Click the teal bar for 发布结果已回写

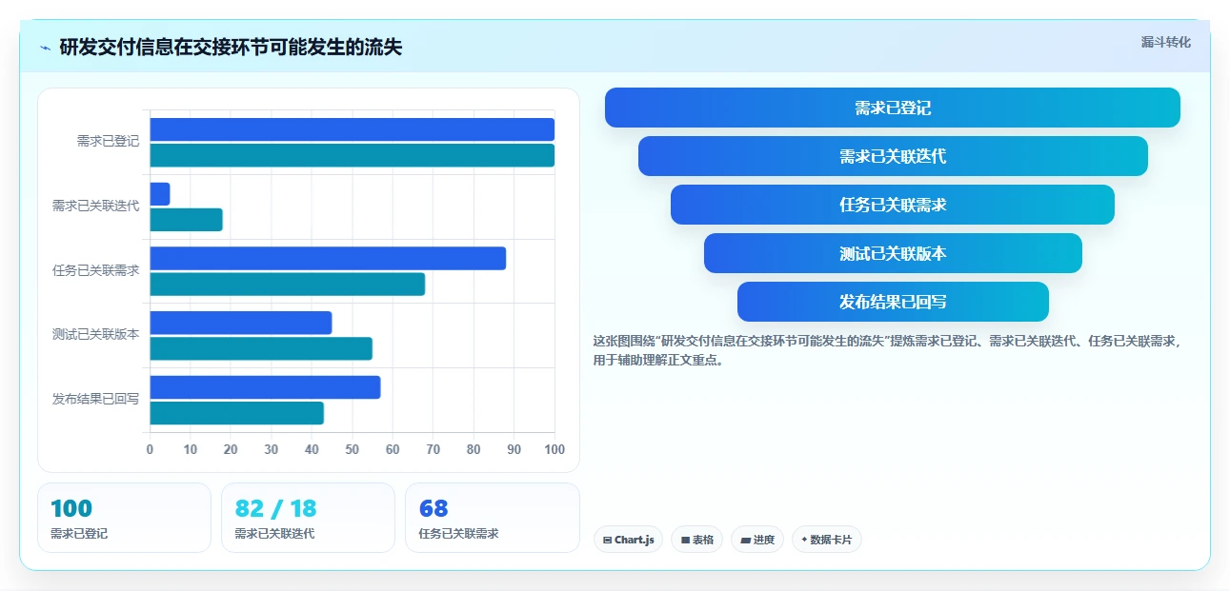[x=236, y=413]
